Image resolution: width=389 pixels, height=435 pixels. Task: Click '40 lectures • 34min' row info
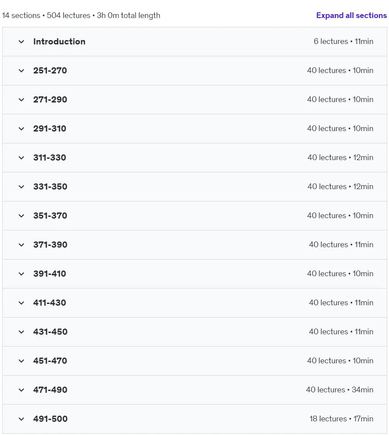pyautogui.click(x=340, y=390)
